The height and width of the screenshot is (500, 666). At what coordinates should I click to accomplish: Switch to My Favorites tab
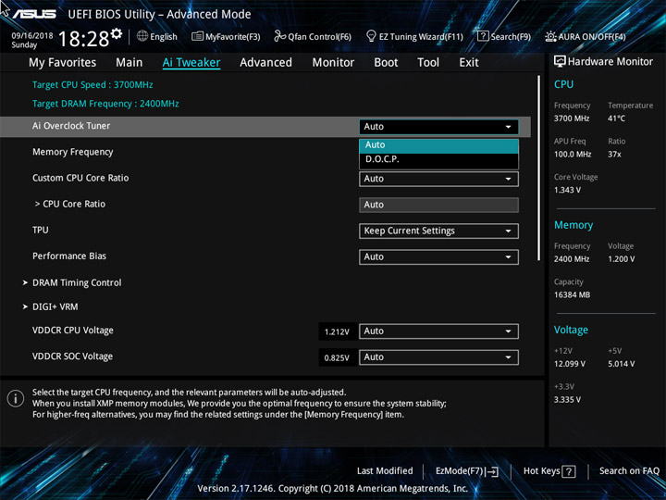point(63,63)
